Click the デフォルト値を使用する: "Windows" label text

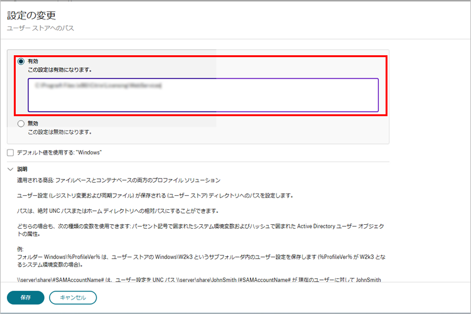(60, 153)
